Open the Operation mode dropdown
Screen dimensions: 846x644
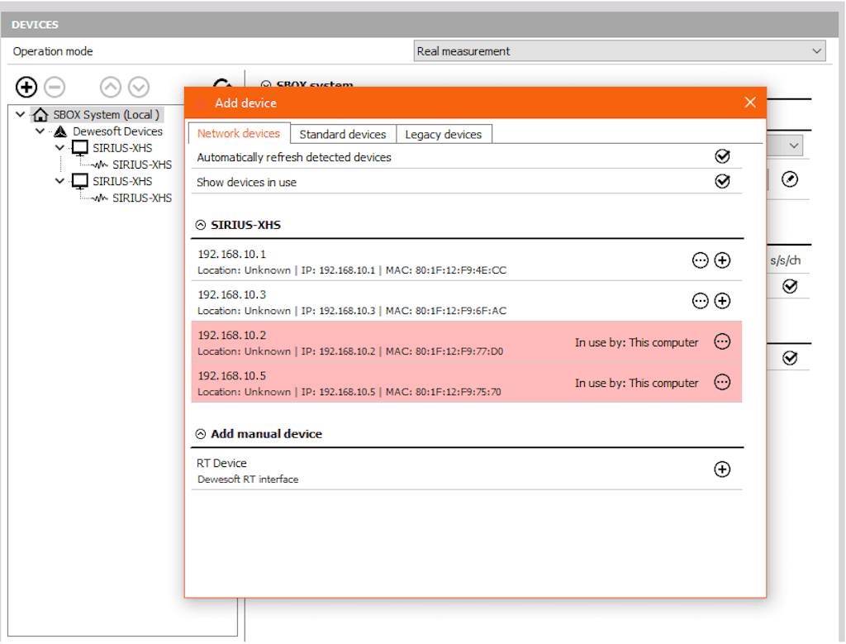tap(620, 51)
